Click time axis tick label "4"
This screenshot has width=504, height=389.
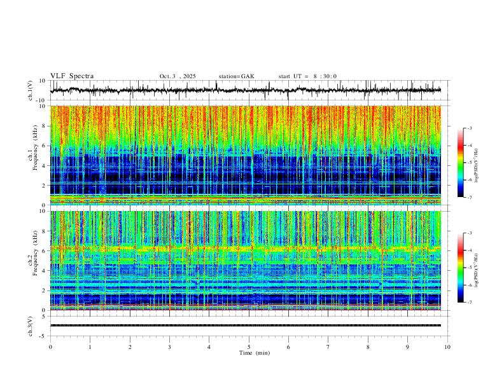(209, 347)
